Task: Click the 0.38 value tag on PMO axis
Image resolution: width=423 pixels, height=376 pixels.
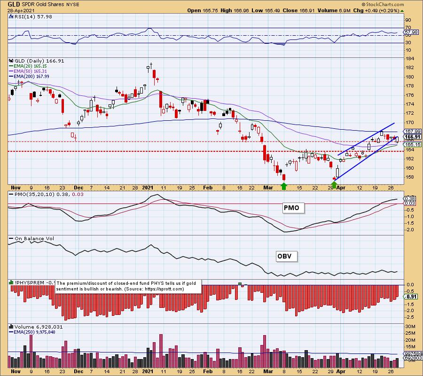Action: point(410,198)
